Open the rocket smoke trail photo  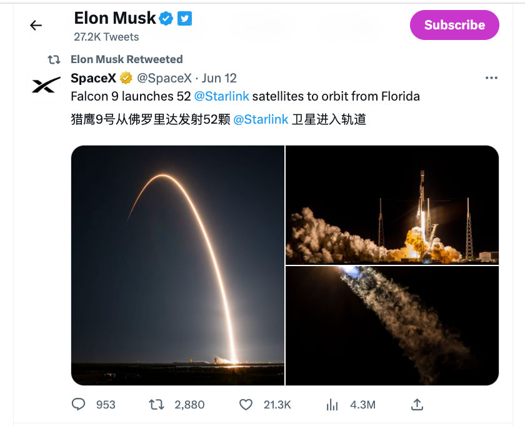[392, 325]
